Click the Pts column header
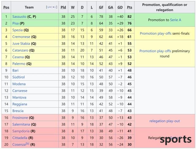This screenshot has height=149, width=196. 130,7
